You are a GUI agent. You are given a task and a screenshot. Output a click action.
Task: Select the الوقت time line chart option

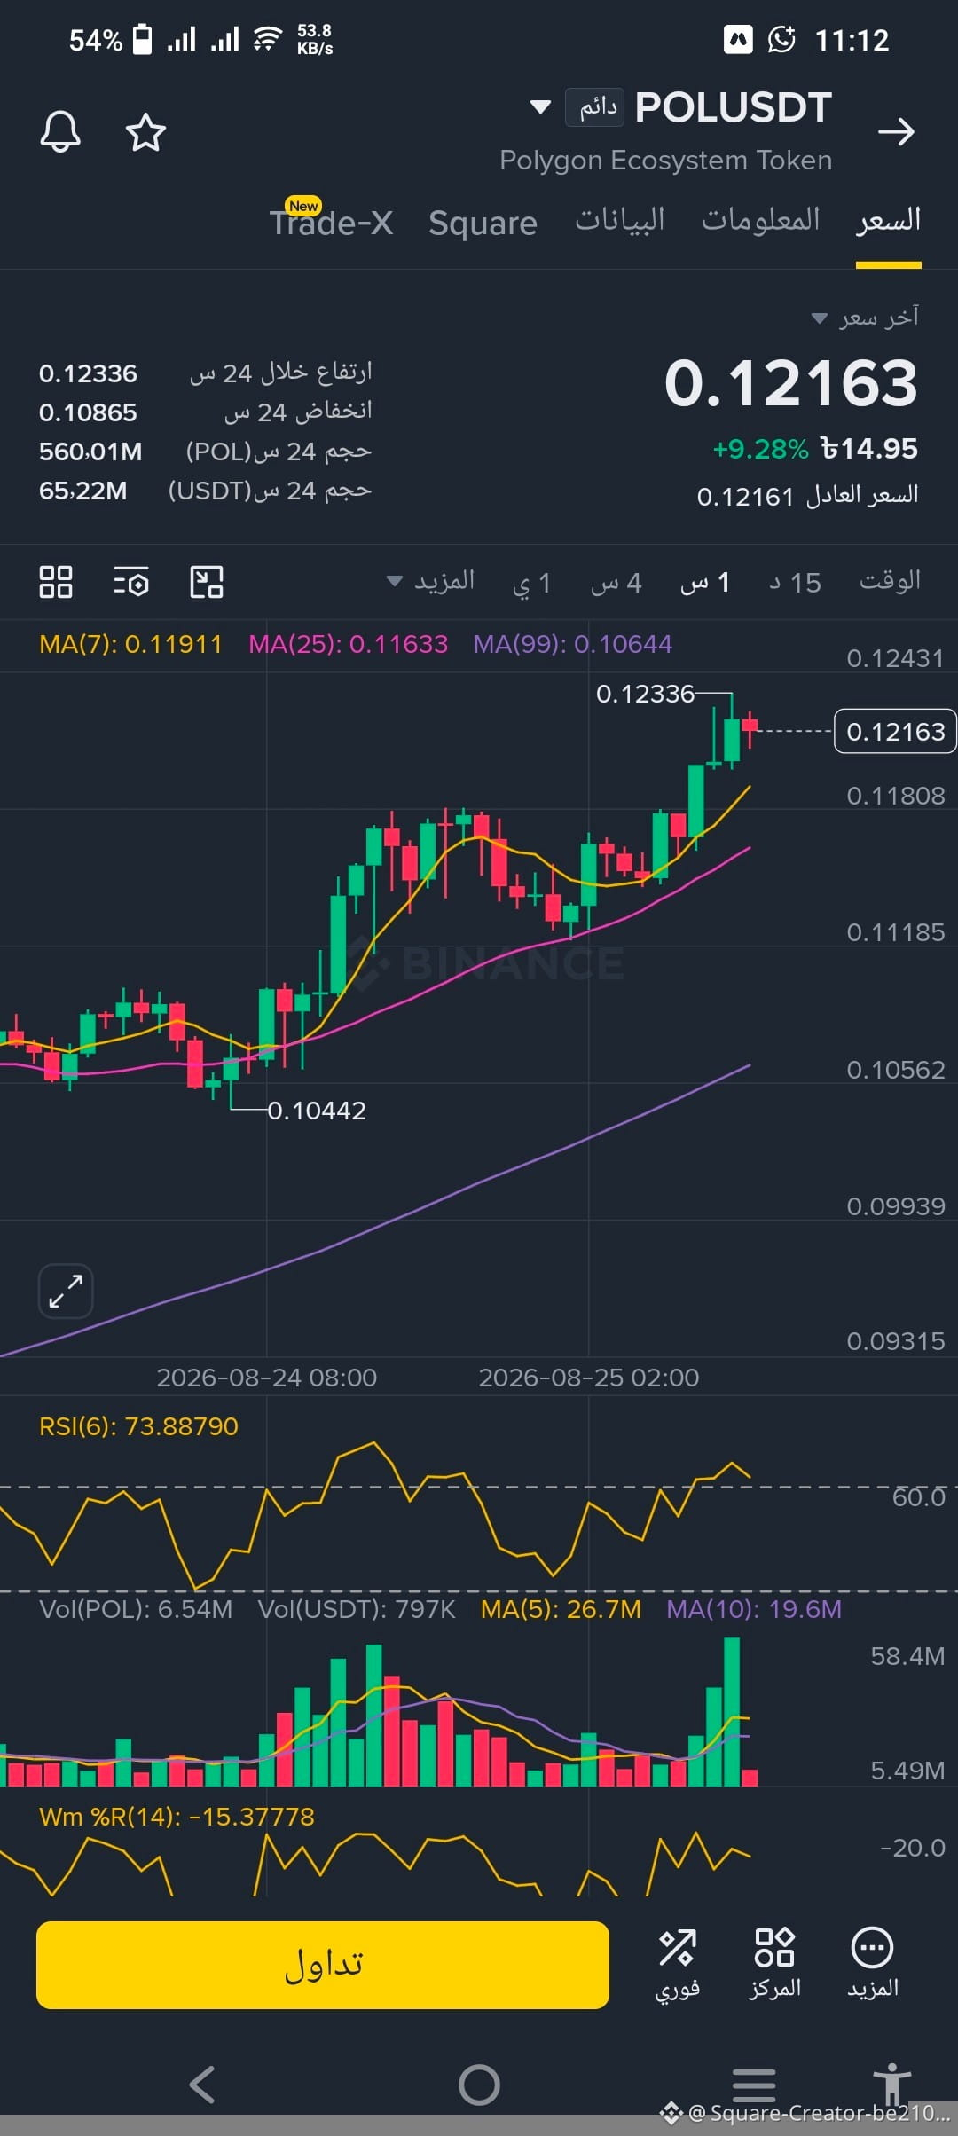pos(890,581)
